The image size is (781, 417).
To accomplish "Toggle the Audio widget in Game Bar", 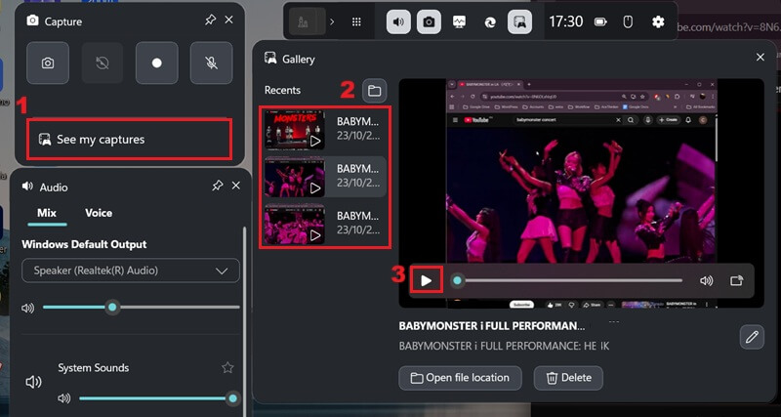I will click(x=398, y=21).
